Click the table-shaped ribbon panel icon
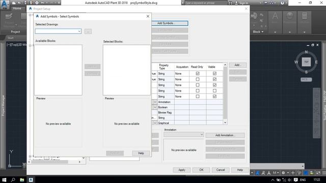326x183 pixels. click(x=304, y=16)
